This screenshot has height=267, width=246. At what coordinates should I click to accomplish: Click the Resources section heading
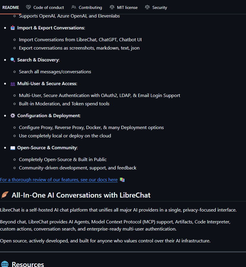pos(28,264)
